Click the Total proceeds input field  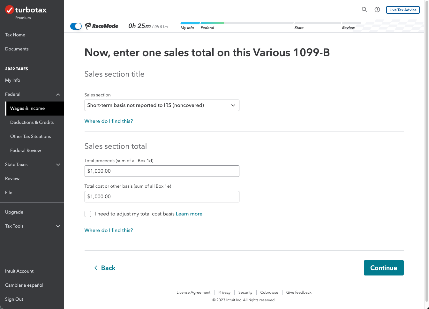(x=162, y=171)
